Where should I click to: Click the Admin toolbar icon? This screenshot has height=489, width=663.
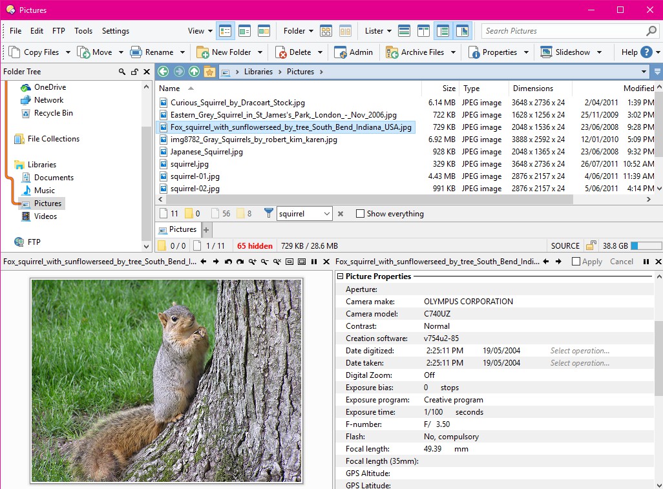pos(353,52)
